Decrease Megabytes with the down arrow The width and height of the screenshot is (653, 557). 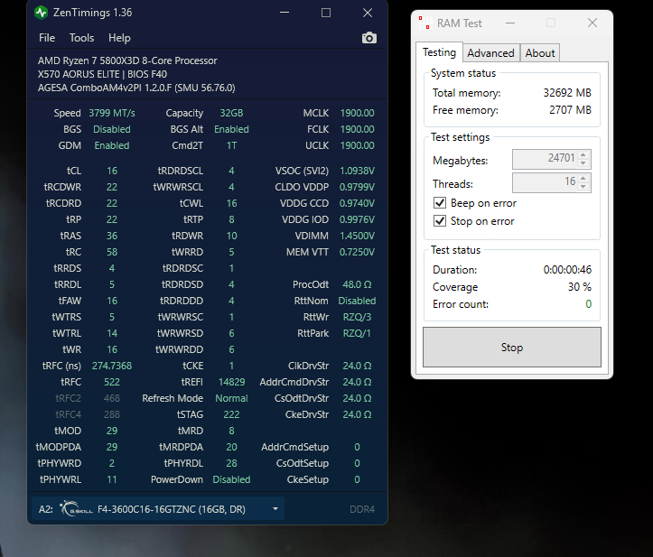[x=583, y=163]
